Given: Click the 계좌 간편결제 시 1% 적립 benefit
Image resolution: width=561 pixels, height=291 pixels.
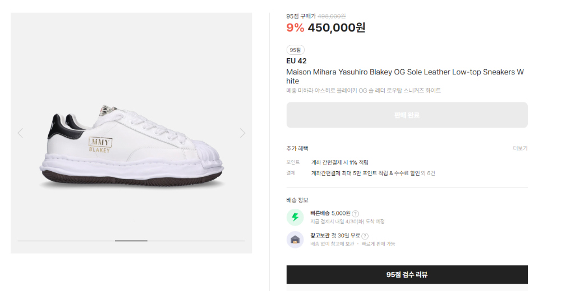Looking at the screenshot, I should tap(339, 162).
